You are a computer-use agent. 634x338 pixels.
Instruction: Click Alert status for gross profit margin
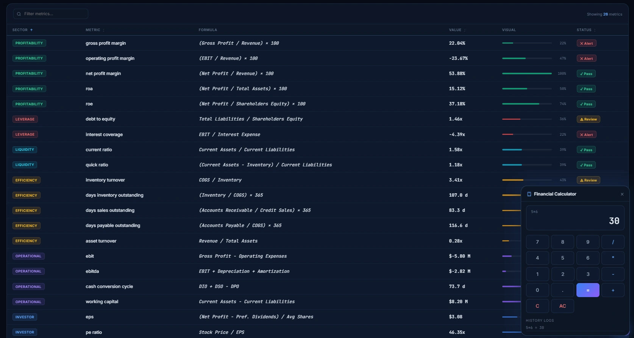tap(586, 43)
